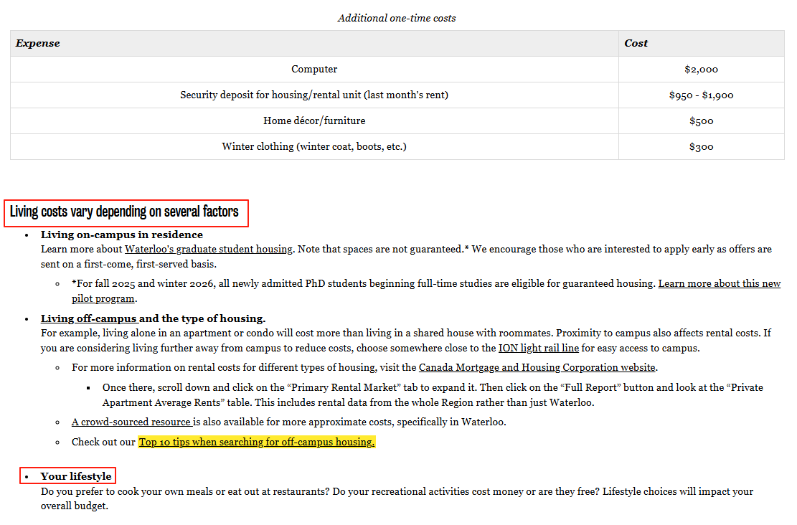Click the $300 cost cell
797x525 pixels.
point(701,146)
